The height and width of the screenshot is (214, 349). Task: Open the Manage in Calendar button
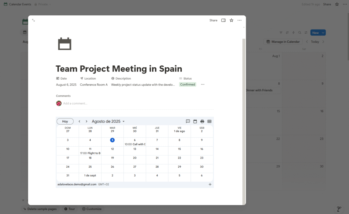click(x=283, y=41)
